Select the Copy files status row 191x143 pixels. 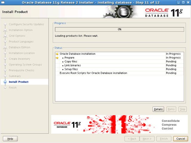pos(119,61)
